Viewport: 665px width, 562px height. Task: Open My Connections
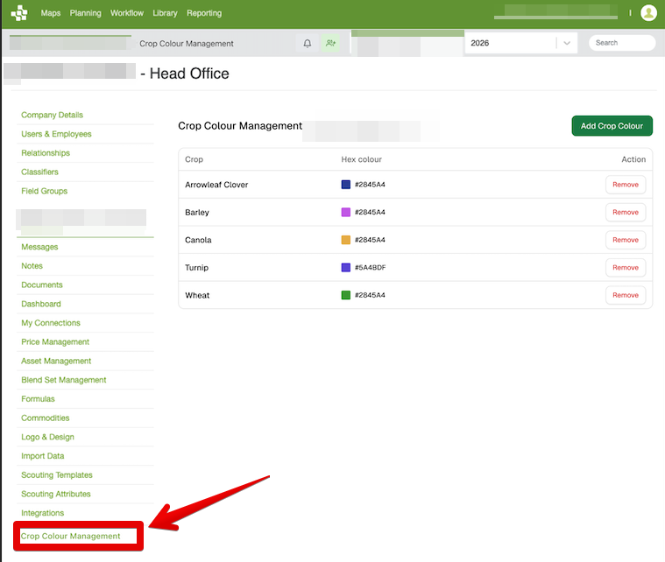pyautogui.click(x=51, y=323)
